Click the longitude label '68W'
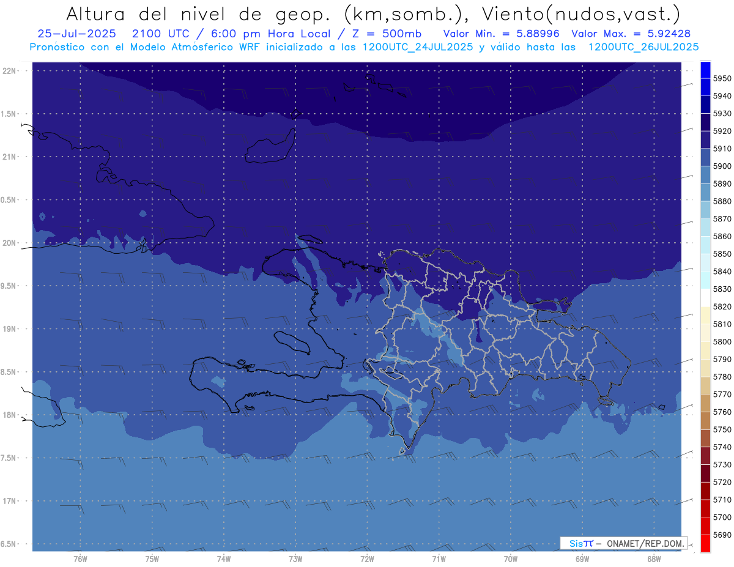The height and width of the screenshot is (567, 734). click(x=654, y=558)
